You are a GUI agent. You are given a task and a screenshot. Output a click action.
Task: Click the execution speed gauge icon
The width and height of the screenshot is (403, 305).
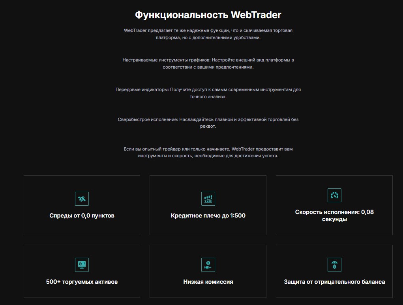point(334,195)
